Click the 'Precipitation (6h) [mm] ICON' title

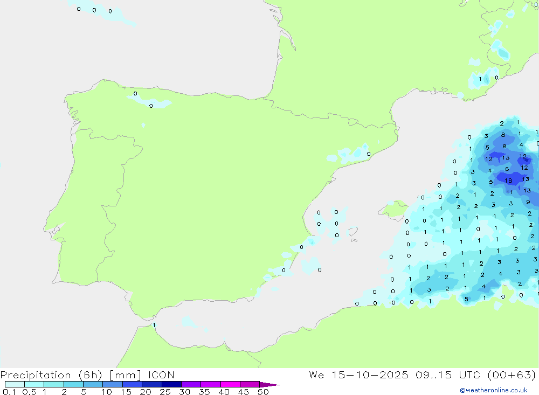pos(87,375)
